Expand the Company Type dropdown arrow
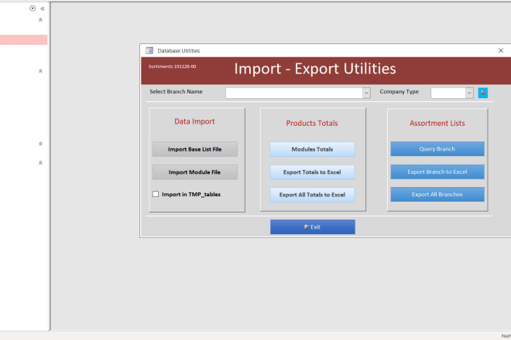The width and height of the screenshot is (511, 340). pyautogui.click(x=469, y=93)
